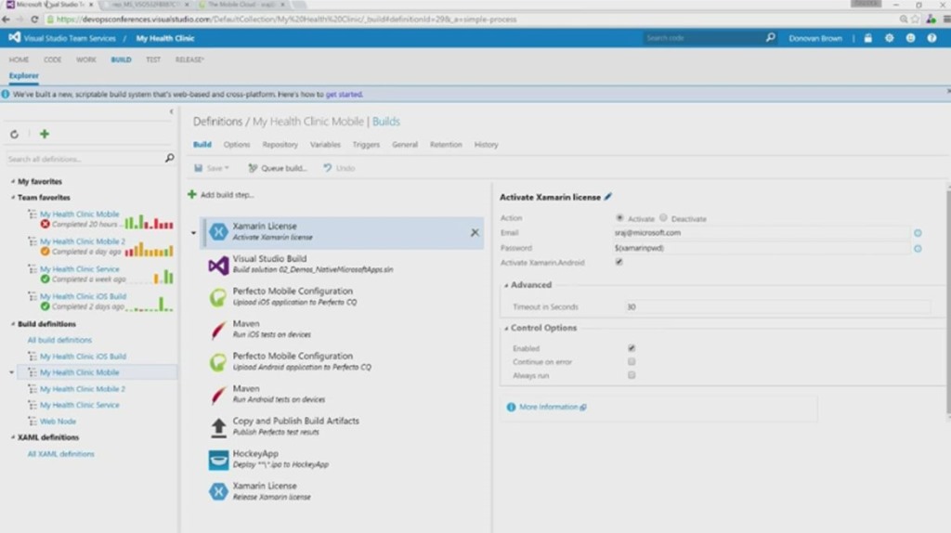Collapse the Build definitions section
951x533 pixels.
pos(13,324)
